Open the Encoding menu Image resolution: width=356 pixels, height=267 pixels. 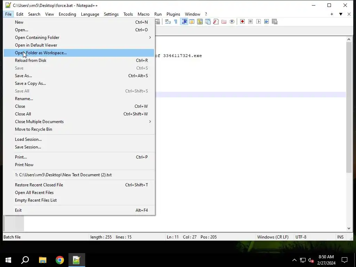coord(67,14)
